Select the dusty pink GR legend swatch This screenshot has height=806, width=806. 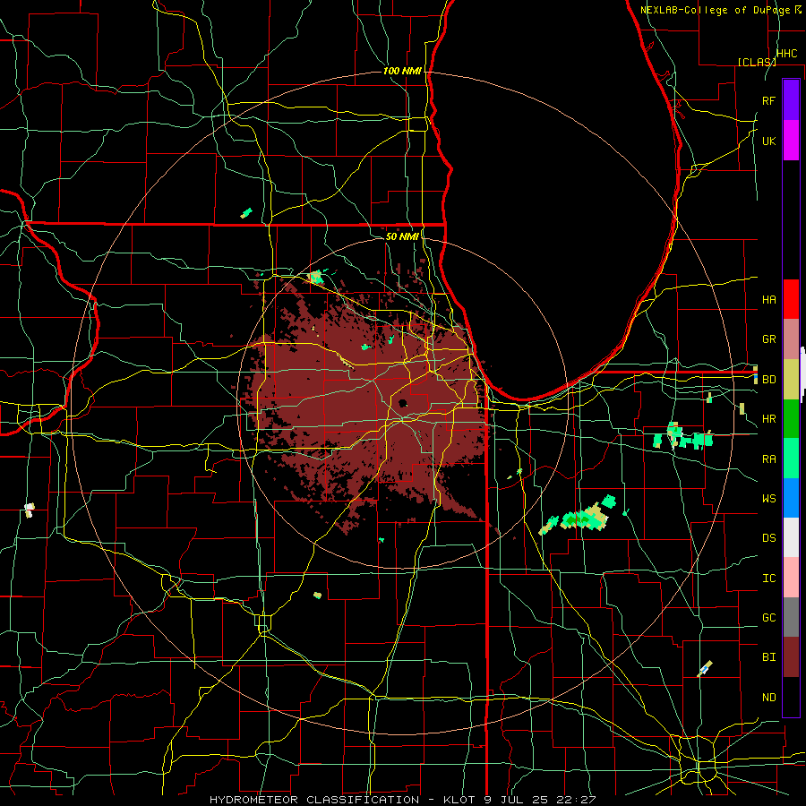click(x=791, y=339)
